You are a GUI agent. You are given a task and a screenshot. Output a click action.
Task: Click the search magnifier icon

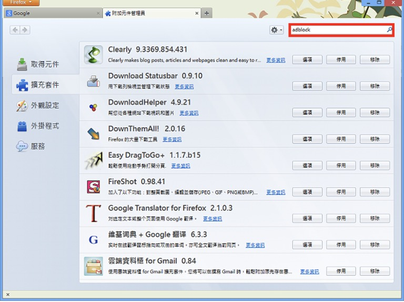point(389,29)
